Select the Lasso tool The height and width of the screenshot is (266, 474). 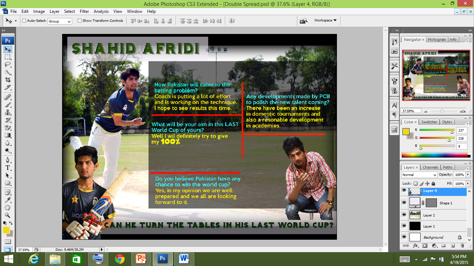click(8, 64)
